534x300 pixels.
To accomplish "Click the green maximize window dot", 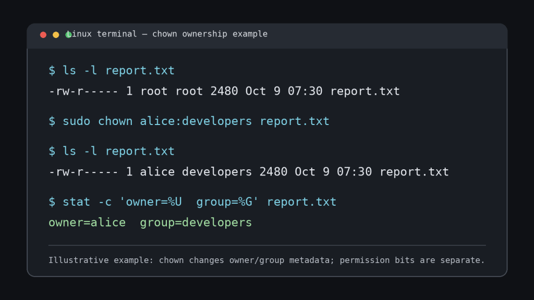I will (x=68, y=35).
